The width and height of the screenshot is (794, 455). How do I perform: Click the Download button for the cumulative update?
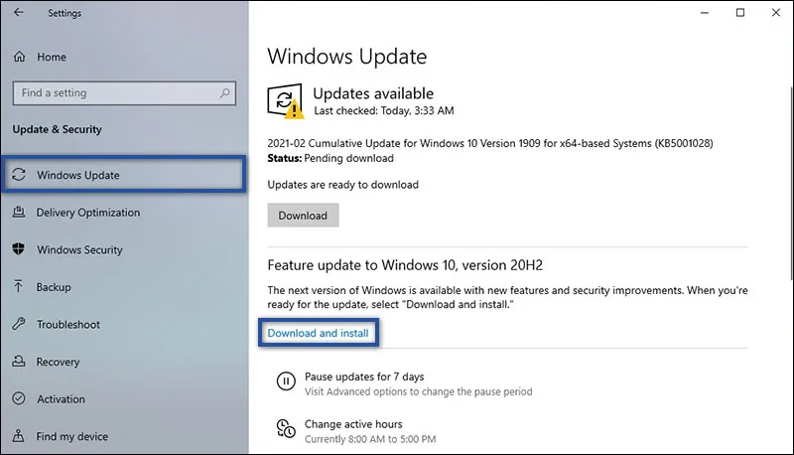(303, 216)
